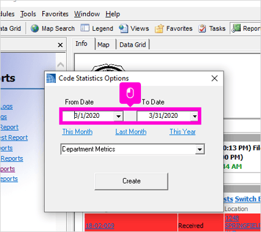Click the 'st Report' sidebar link
Screen dimensions: 261x232
pyautogui.click(x=14, y=137)
